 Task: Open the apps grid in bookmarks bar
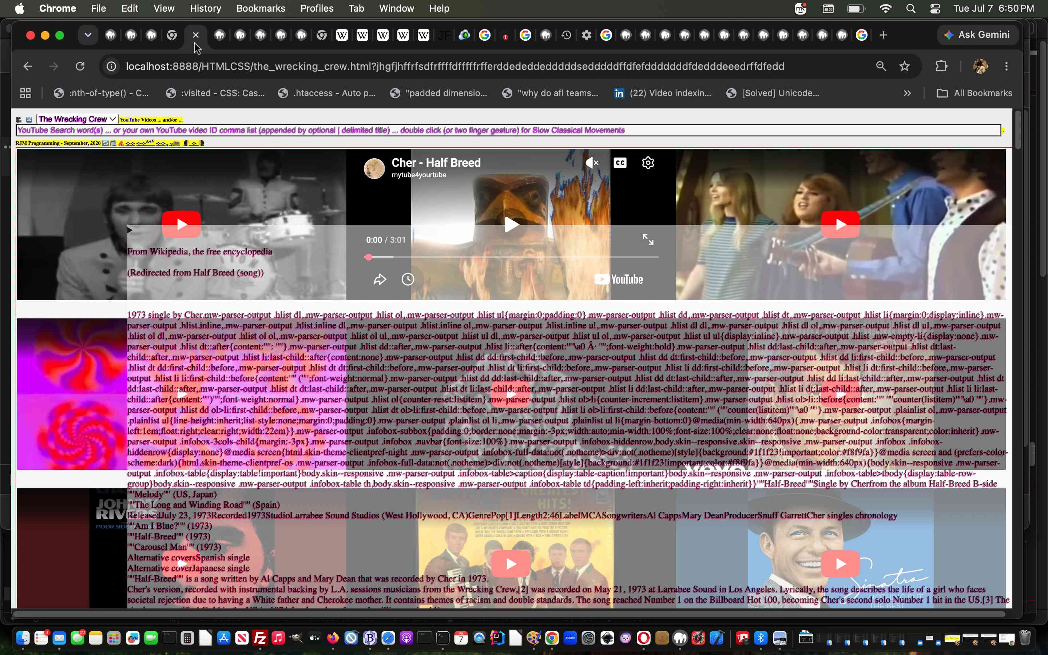[25, 93]
